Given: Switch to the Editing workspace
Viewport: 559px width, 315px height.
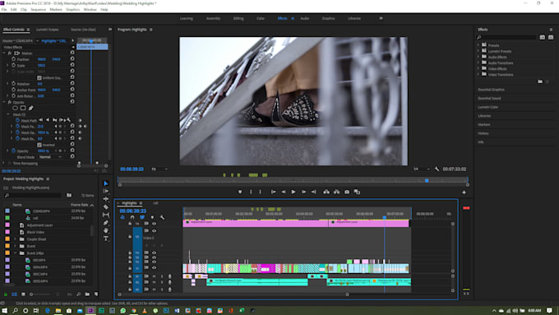Looking at the screenshot, I should 238,18.
